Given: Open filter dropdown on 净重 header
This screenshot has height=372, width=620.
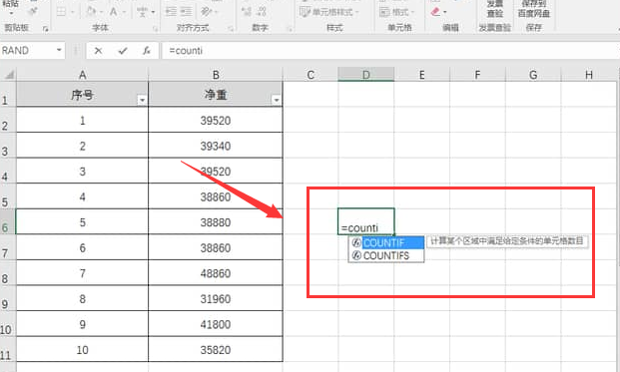Looking at the screenshot, I should pos(277,101).
